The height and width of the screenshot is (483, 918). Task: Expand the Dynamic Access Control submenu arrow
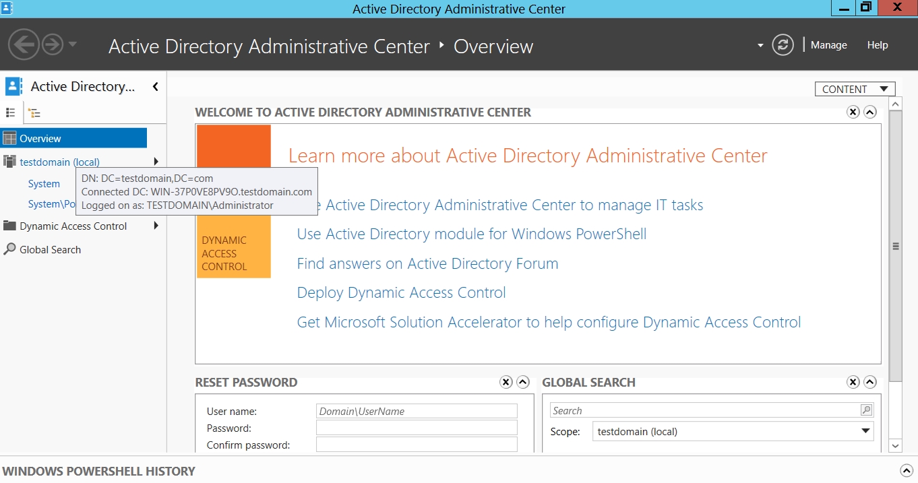(156, 226)
